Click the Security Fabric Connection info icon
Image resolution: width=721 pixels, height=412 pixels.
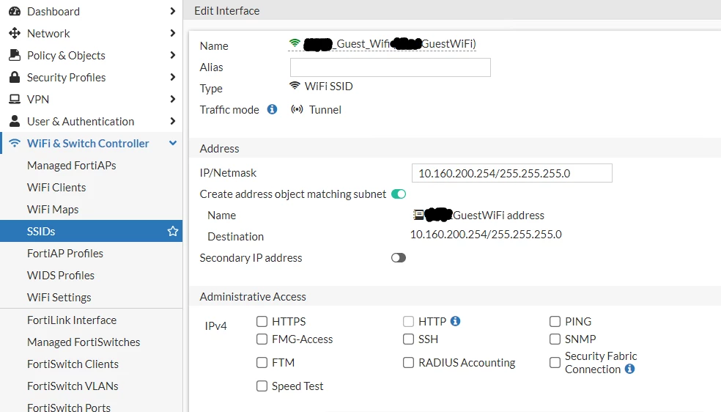630,369
